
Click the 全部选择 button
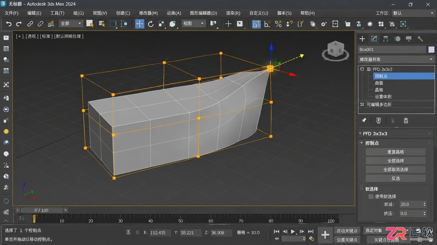pyautogui.click(x=396, y=161)
